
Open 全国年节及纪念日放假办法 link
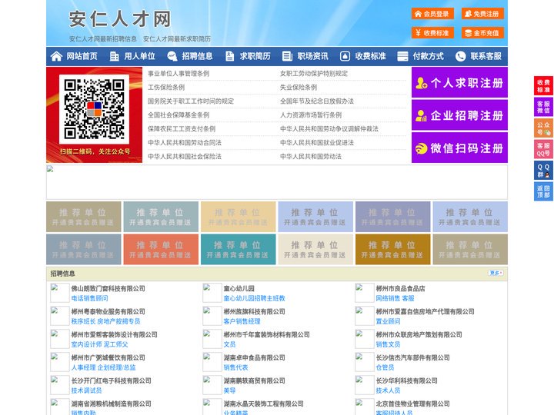pos(317,101)
